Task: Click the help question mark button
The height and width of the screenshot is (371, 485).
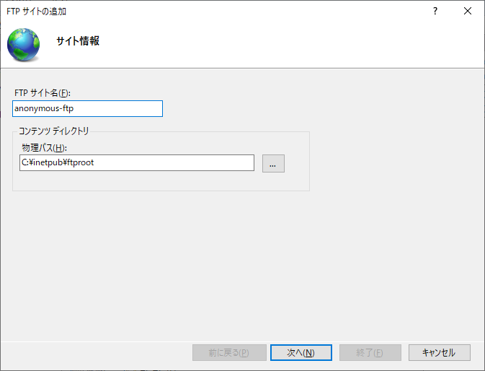Action: point(435,12)
